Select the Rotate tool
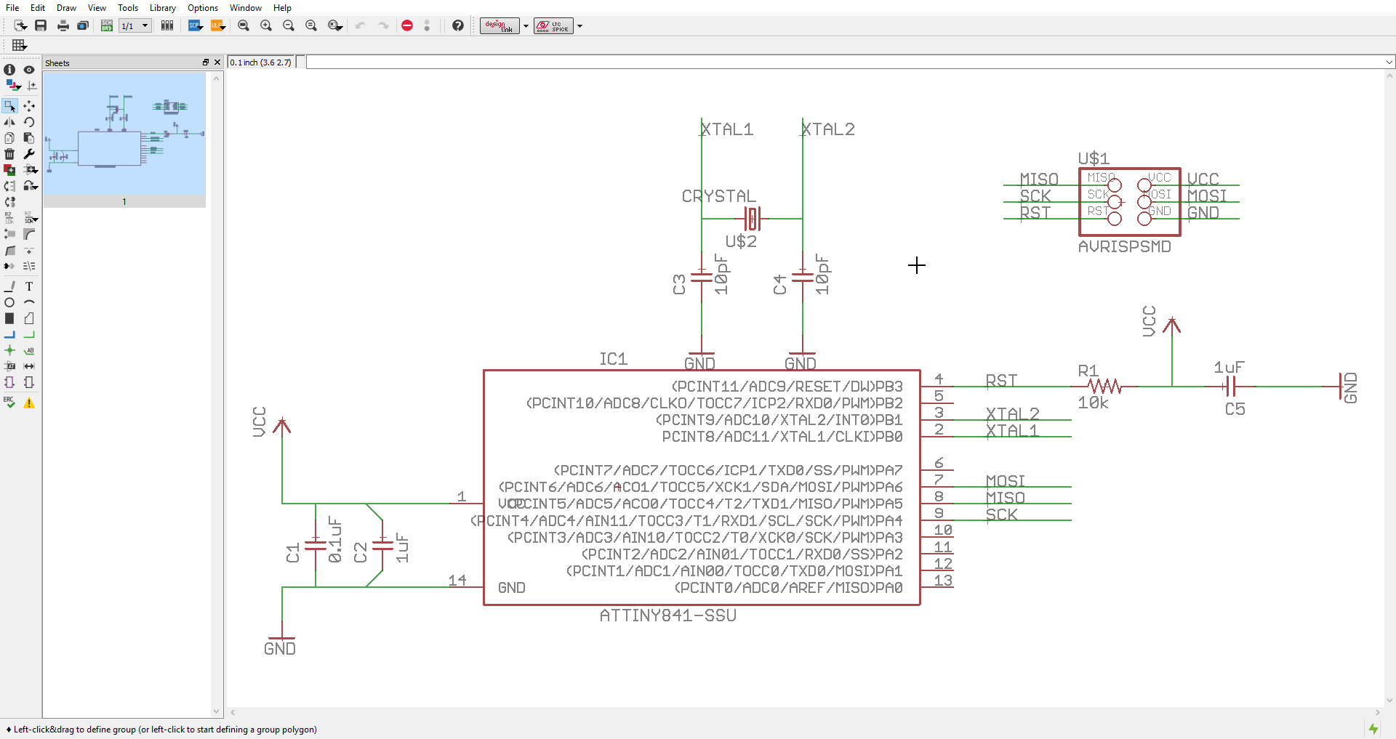Viewport: 1396px width, 739px height. 29,122
